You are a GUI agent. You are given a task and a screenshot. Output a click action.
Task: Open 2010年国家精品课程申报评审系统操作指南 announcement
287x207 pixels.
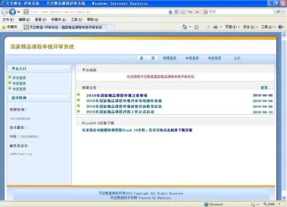click(x=124, y=101)
